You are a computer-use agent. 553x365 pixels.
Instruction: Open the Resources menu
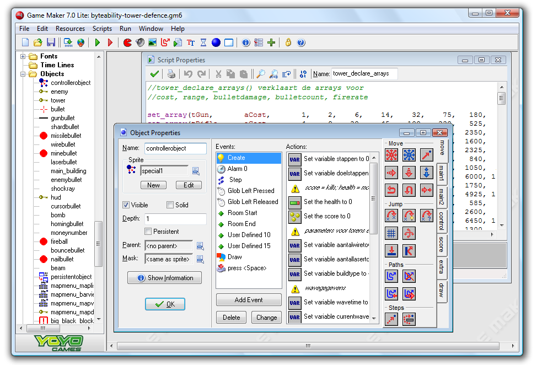pos(70,29)
